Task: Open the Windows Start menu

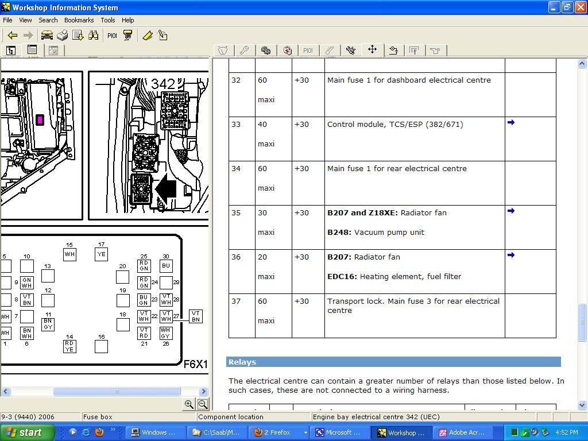Action: point(27,432)
